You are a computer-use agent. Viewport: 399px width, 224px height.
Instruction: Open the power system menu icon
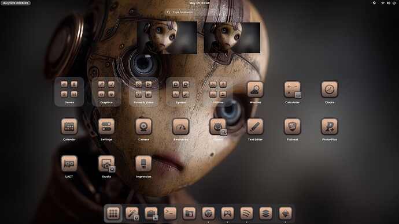pos(394,3)
